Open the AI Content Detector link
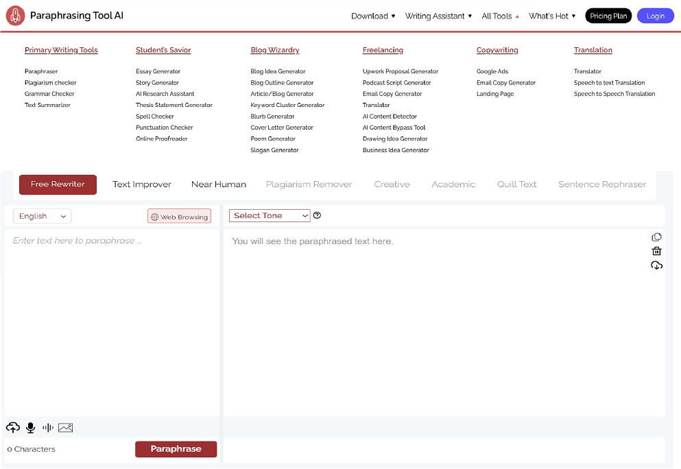Viewport: 681px width, 469px height. coord(390,117)
